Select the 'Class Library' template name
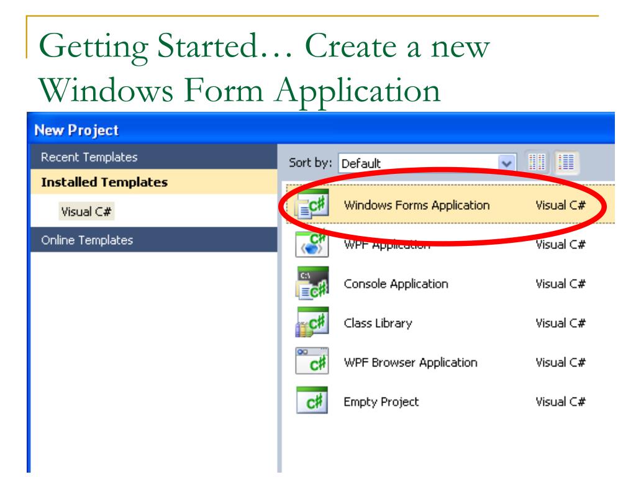Image resolution: width=636 pixels, height=477 pixels. click(378, 323)
